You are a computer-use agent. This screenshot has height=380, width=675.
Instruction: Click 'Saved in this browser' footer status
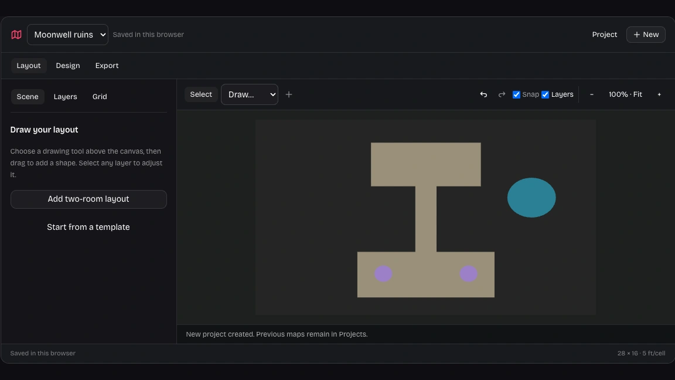(x=43, y=353)
